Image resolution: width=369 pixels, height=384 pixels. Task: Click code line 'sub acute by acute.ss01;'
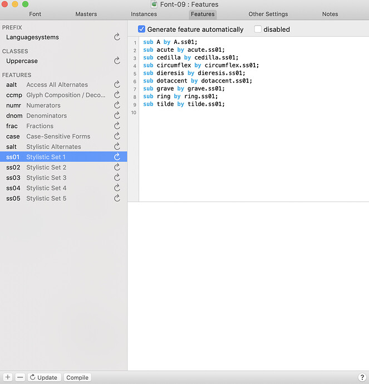(184, 50)
